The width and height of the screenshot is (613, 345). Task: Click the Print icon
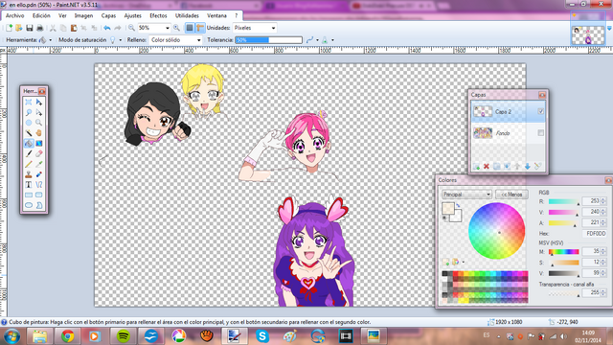pyautogui.click(x=40, y=28)
